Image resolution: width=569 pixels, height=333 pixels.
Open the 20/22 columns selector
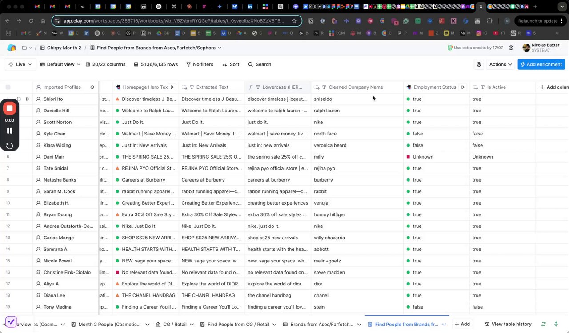coord(105,64)
